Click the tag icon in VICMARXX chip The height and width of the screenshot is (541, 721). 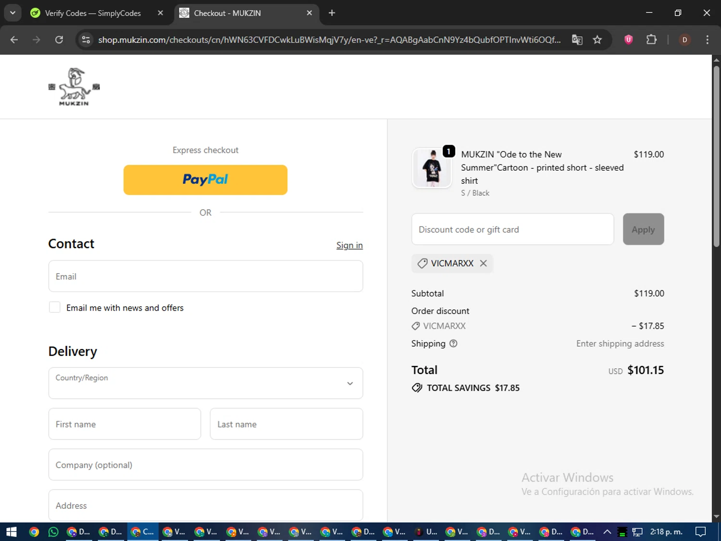coord(423,264)
